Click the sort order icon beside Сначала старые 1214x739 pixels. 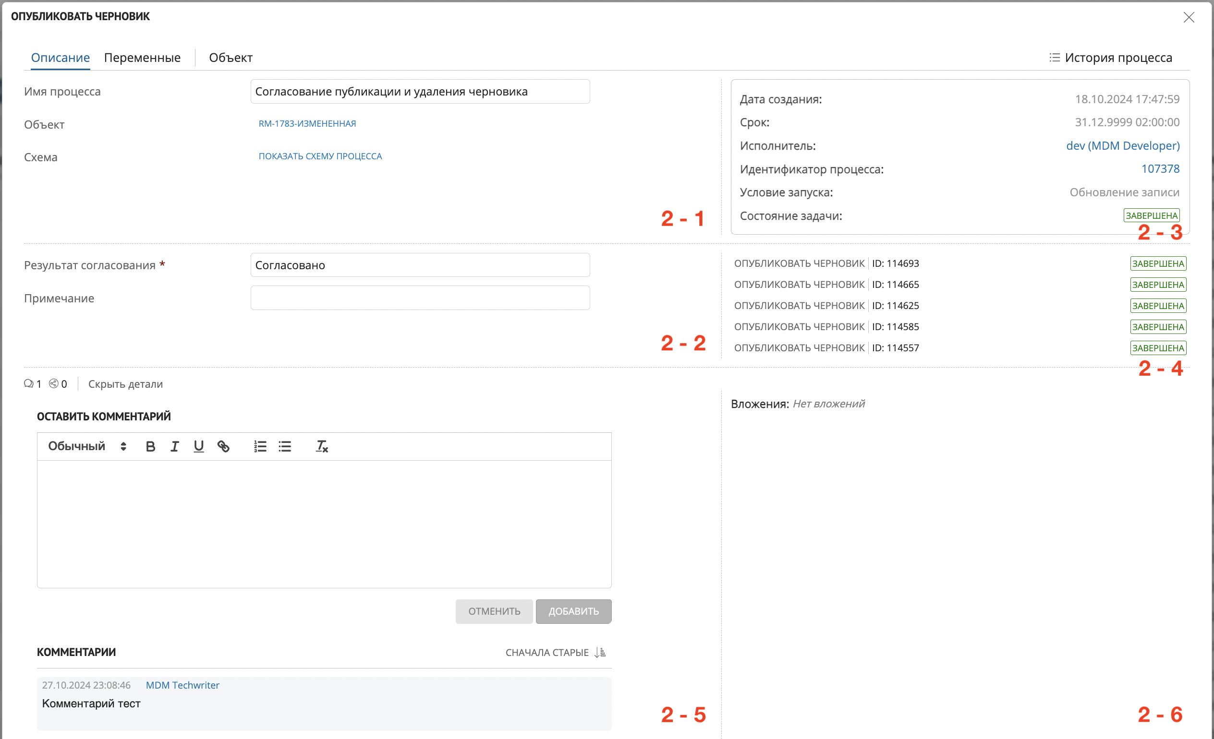[600, 652]
